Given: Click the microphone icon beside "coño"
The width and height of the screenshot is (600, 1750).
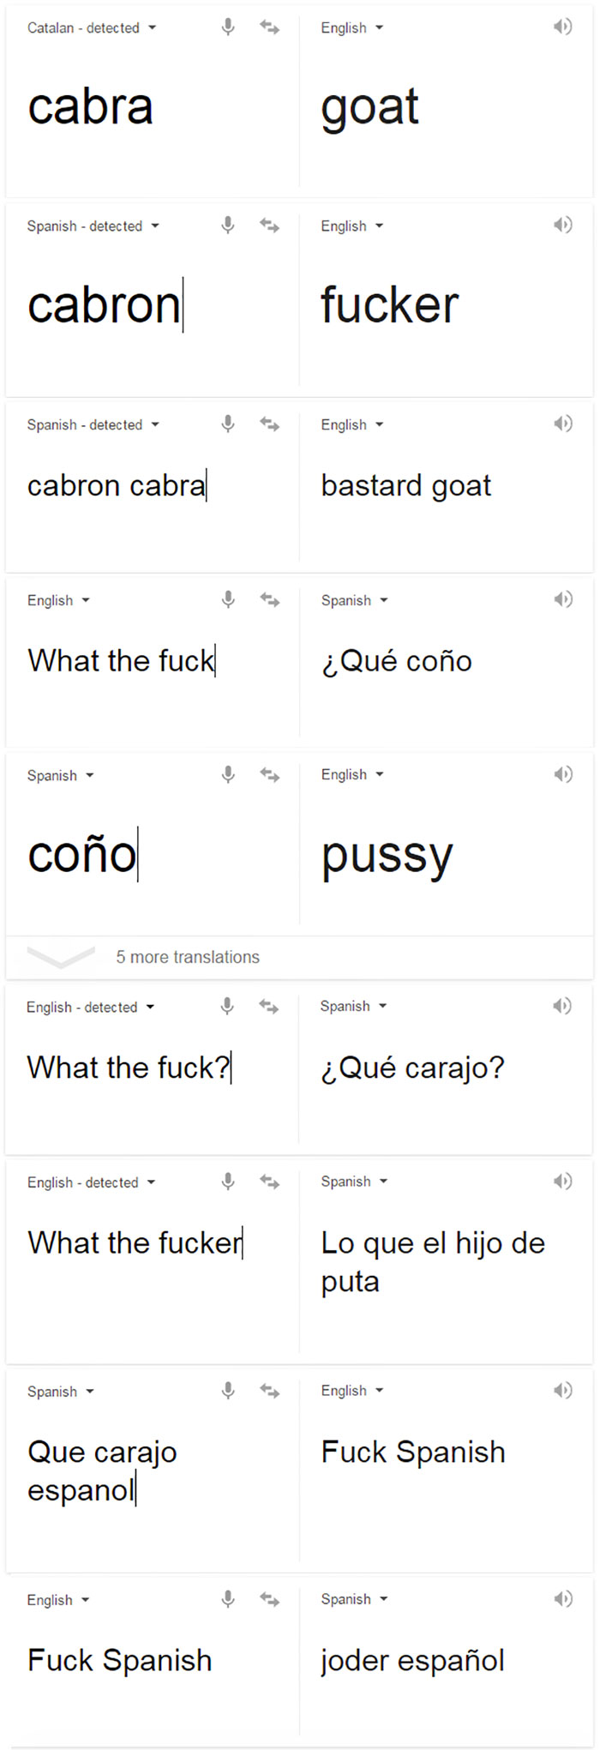Looking at the screenshot, I should [228, 774].
